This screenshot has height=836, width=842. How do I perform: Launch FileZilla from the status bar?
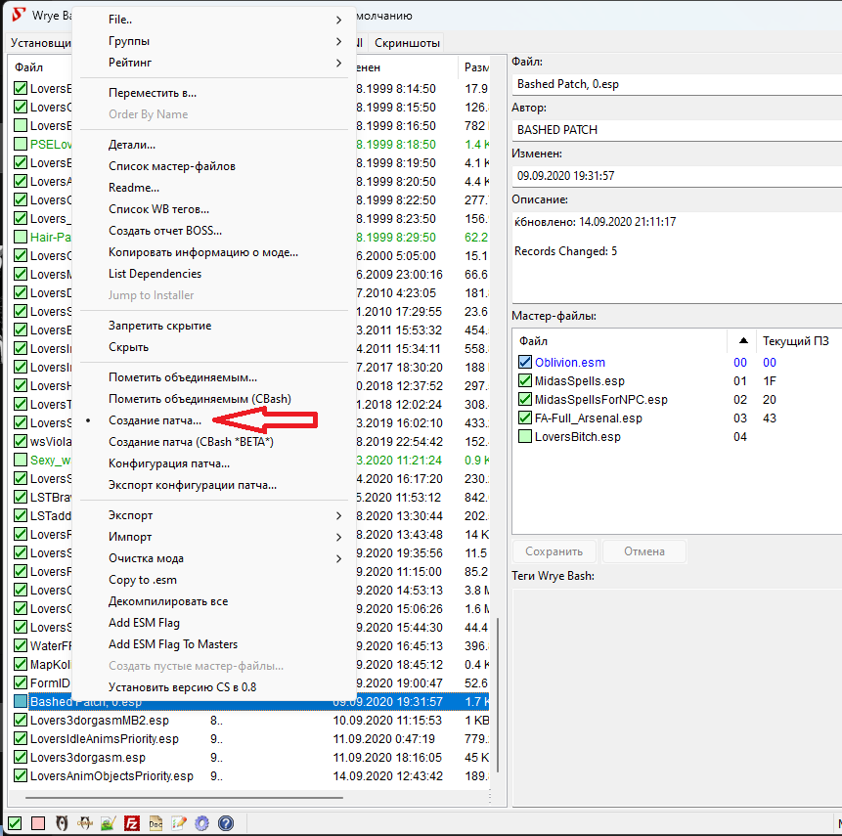click(132, 823)
